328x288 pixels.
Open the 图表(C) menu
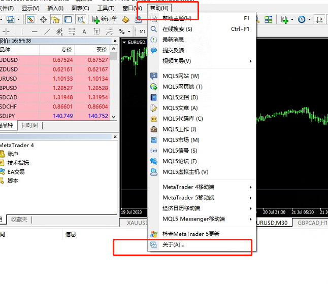coord(80,8)
